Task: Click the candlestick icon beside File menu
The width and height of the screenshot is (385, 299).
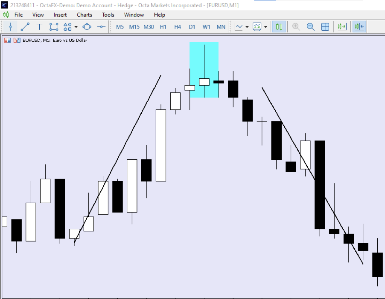Action: coord(6,15)
